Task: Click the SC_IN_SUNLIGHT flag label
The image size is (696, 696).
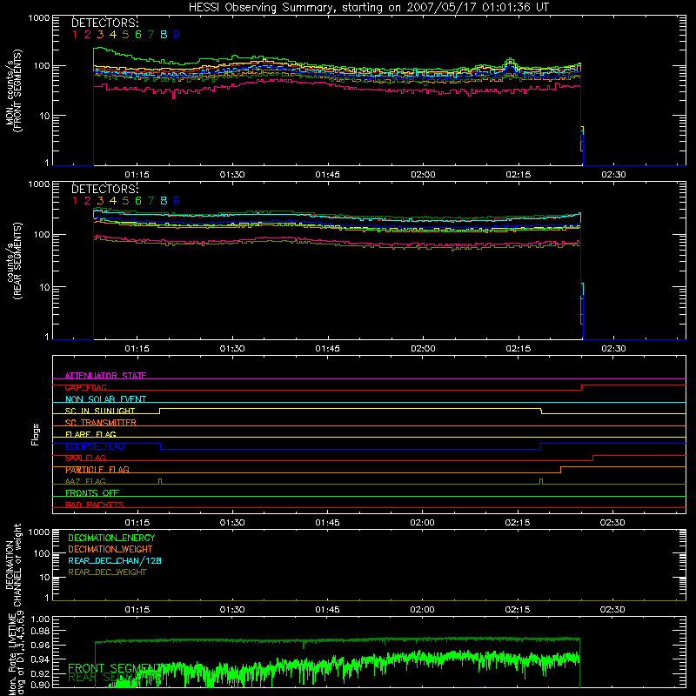Action: (100, 411)
